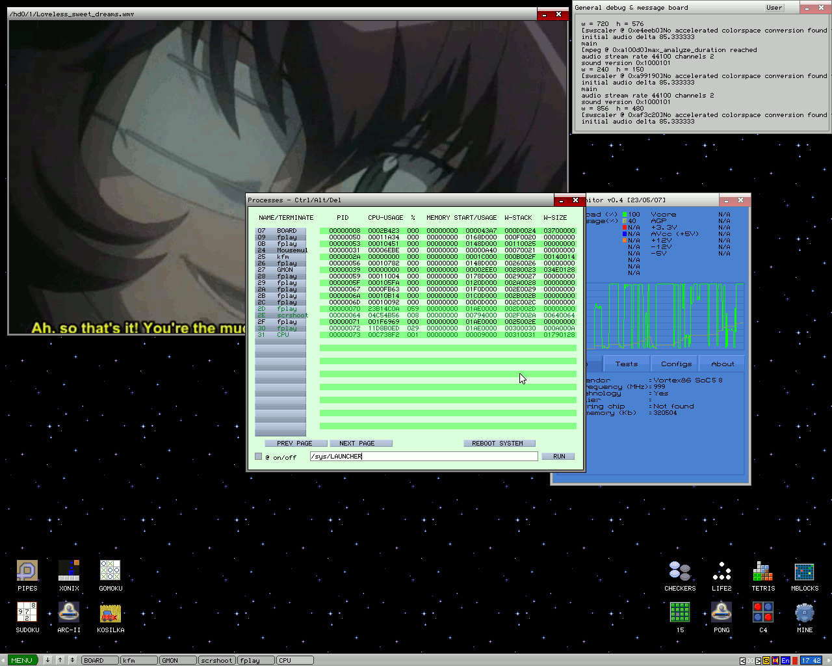Launch SUDOKU from the desktop

[27, 613]
